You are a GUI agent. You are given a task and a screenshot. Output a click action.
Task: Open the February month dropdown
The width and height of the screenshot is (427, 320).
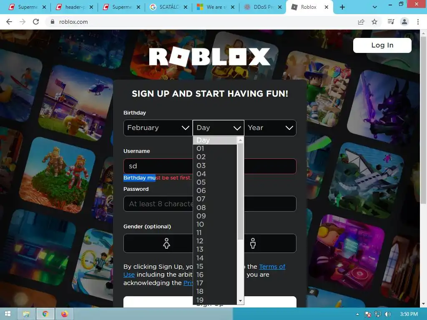coord(158,128)
